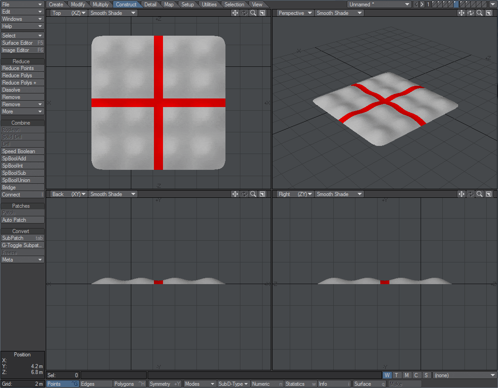Toggle the C color map mode
The image size is (498, 388).
416,375
